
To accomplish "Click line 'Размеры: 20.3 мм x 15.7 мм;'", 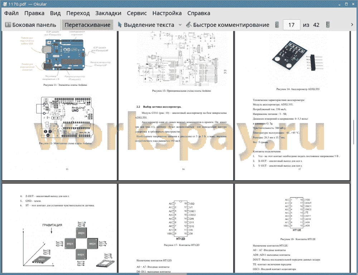I will click(x=269, y=137).
